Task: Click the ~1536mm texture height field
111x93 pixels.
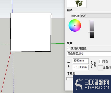Action: click(x=81, y=67)
